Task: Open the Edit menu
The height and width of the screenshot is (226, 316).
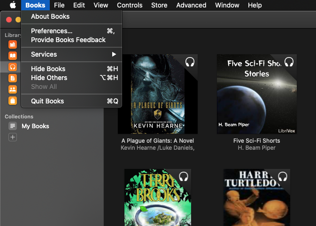Action: (x=79, y=5)
